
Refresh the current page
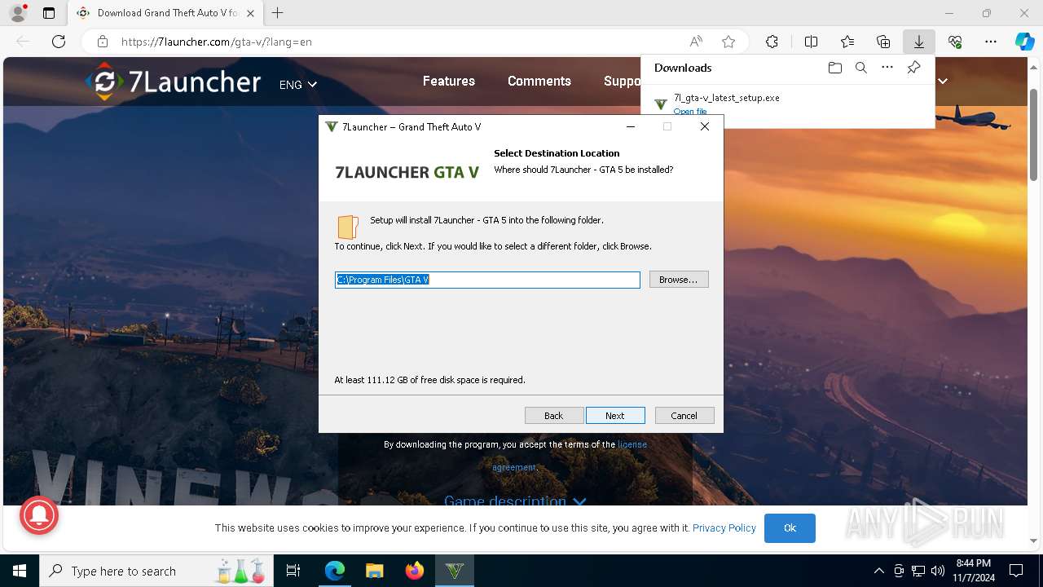tap(59, 42)
